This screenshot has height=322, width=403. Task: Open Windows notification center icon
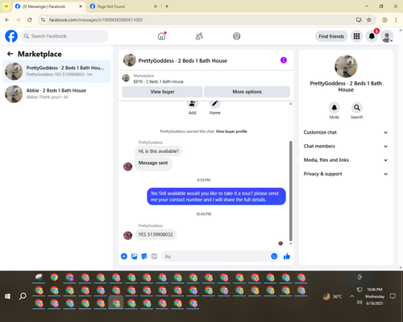393,296
